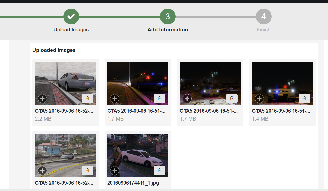Click the Add Information step label
The height and width of the screenshot is (191, 328).
pyautogui.click(x=168, y=30)
